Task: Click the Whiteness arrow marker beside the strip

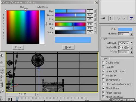Action: tap(46, 24)
